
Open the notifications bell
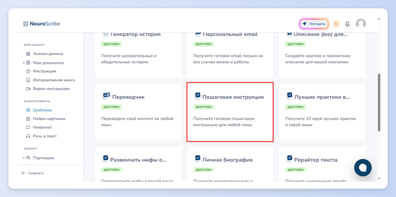[348, 24]
